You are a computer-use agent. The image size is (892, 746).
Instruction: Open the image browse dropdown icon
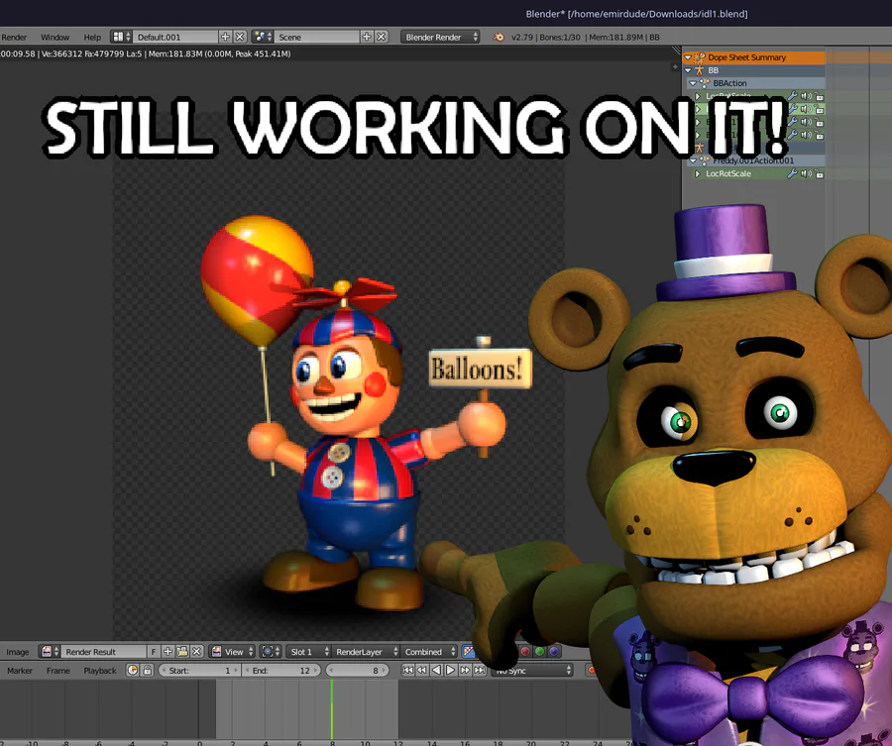(49, 652)
